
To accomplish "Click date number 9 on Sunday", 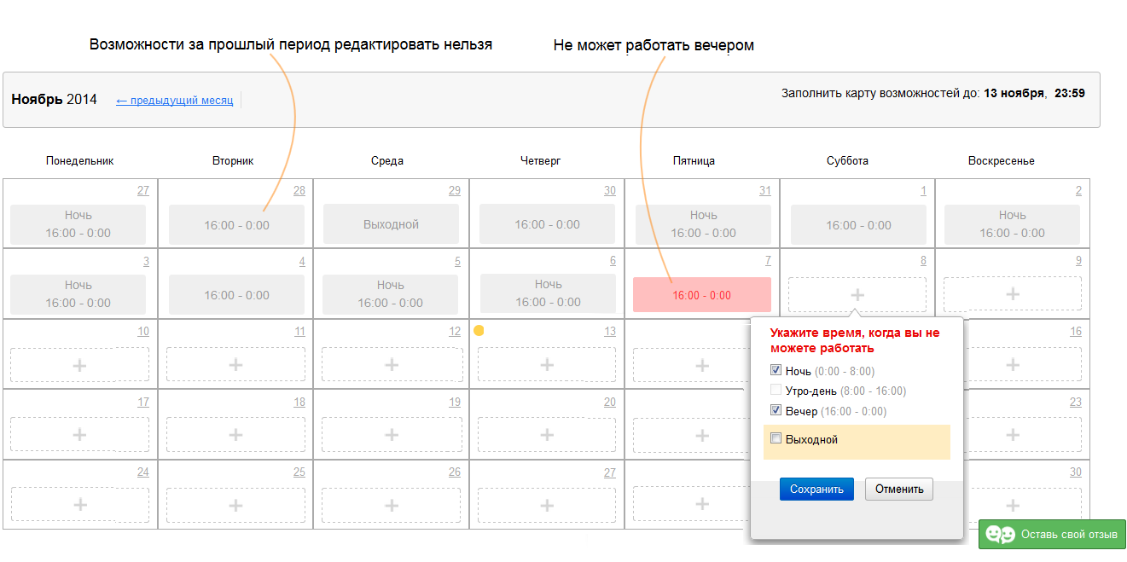I will (1078, 261).
